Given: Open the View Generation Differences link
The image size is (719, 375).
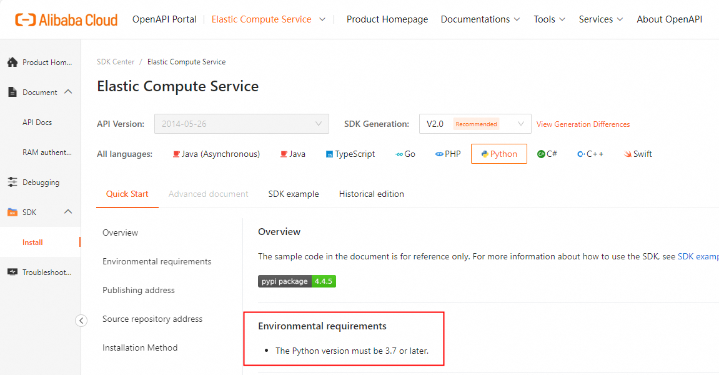Looking at the screenshot, I should tap(583, 124).
